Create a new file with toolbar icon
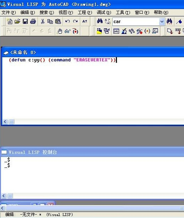This screenshot has width=184, height=218. [x=10, y=21]
